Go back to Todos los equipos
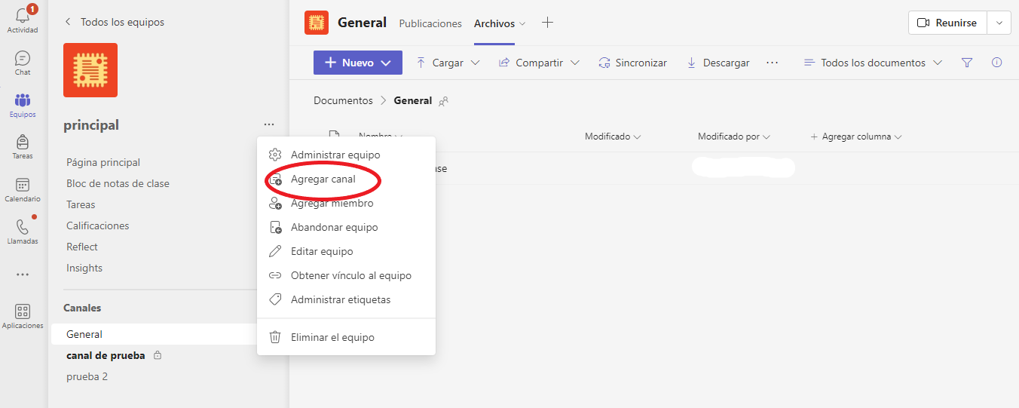 click(114, 23)
